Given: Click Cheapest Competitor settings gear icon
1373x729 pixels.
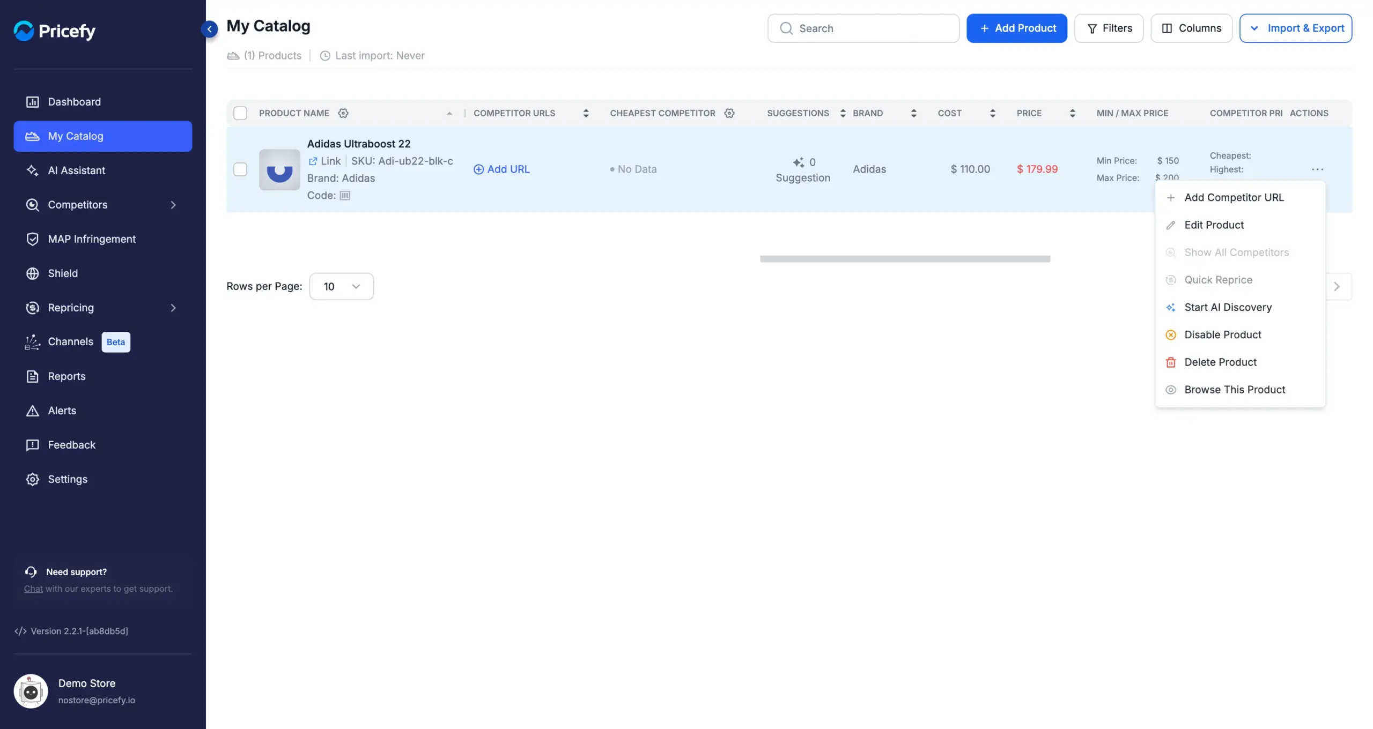Looking at the screenshot, I should (x=729, y=113).
